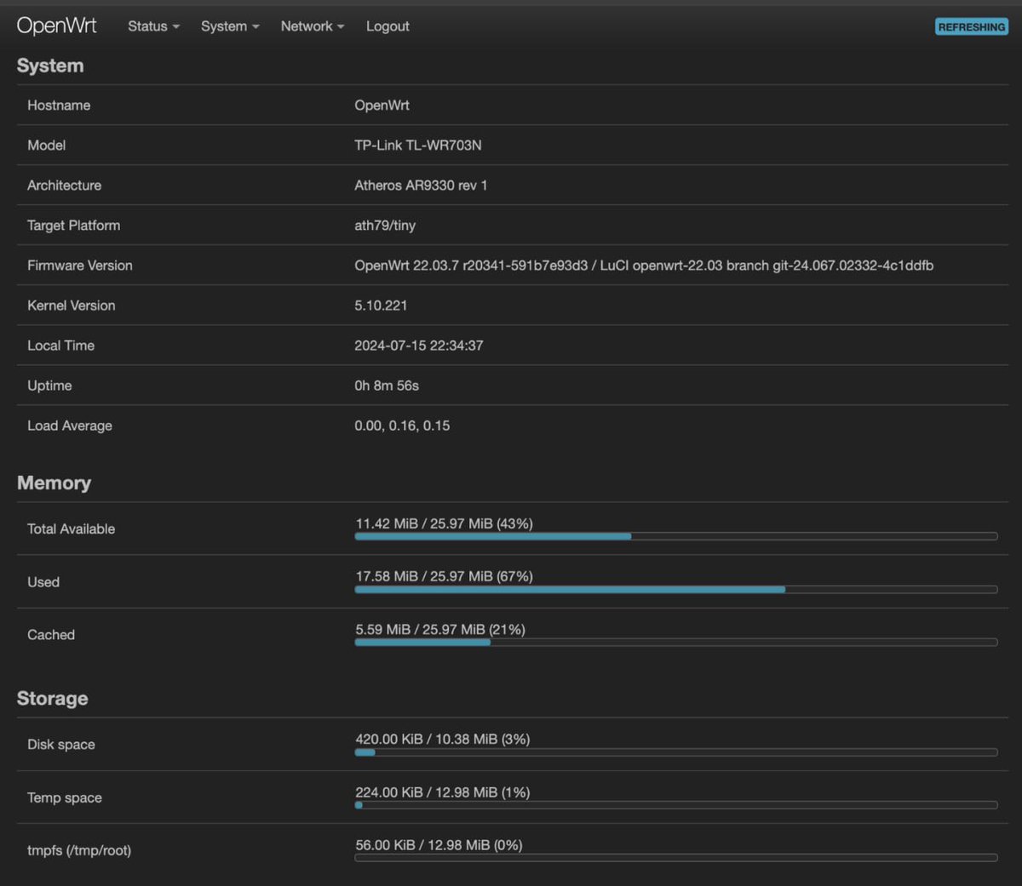
Task: Click the Temp space usage bar
Action: pyautogui.click(x=676, y=804)
